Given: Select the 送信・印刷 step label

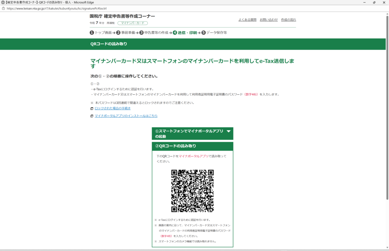Looking at the screenshot, I should 187,33.
